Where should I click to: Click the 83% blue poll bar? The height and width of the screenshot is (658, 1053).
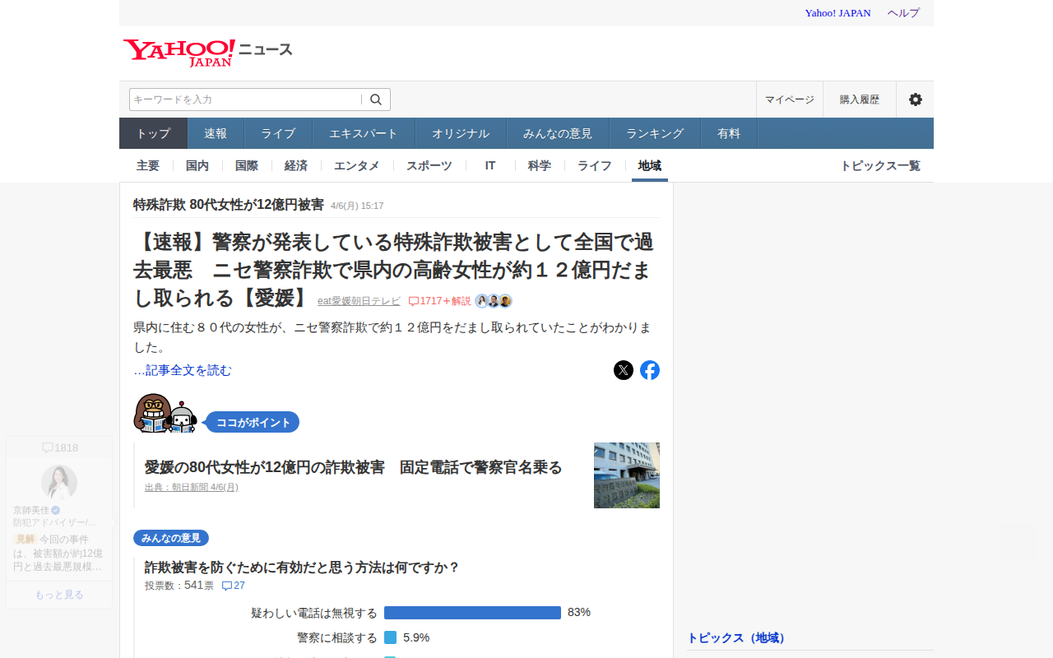[x=472, y=613]
